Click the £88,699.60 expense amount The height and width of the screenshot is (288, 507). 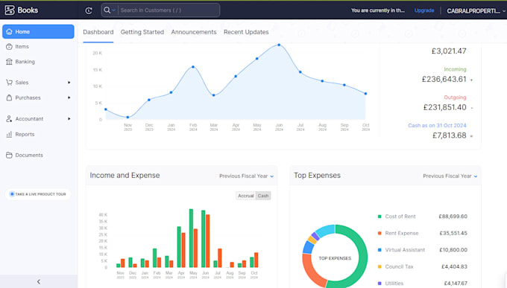click(x=453, y=217)
